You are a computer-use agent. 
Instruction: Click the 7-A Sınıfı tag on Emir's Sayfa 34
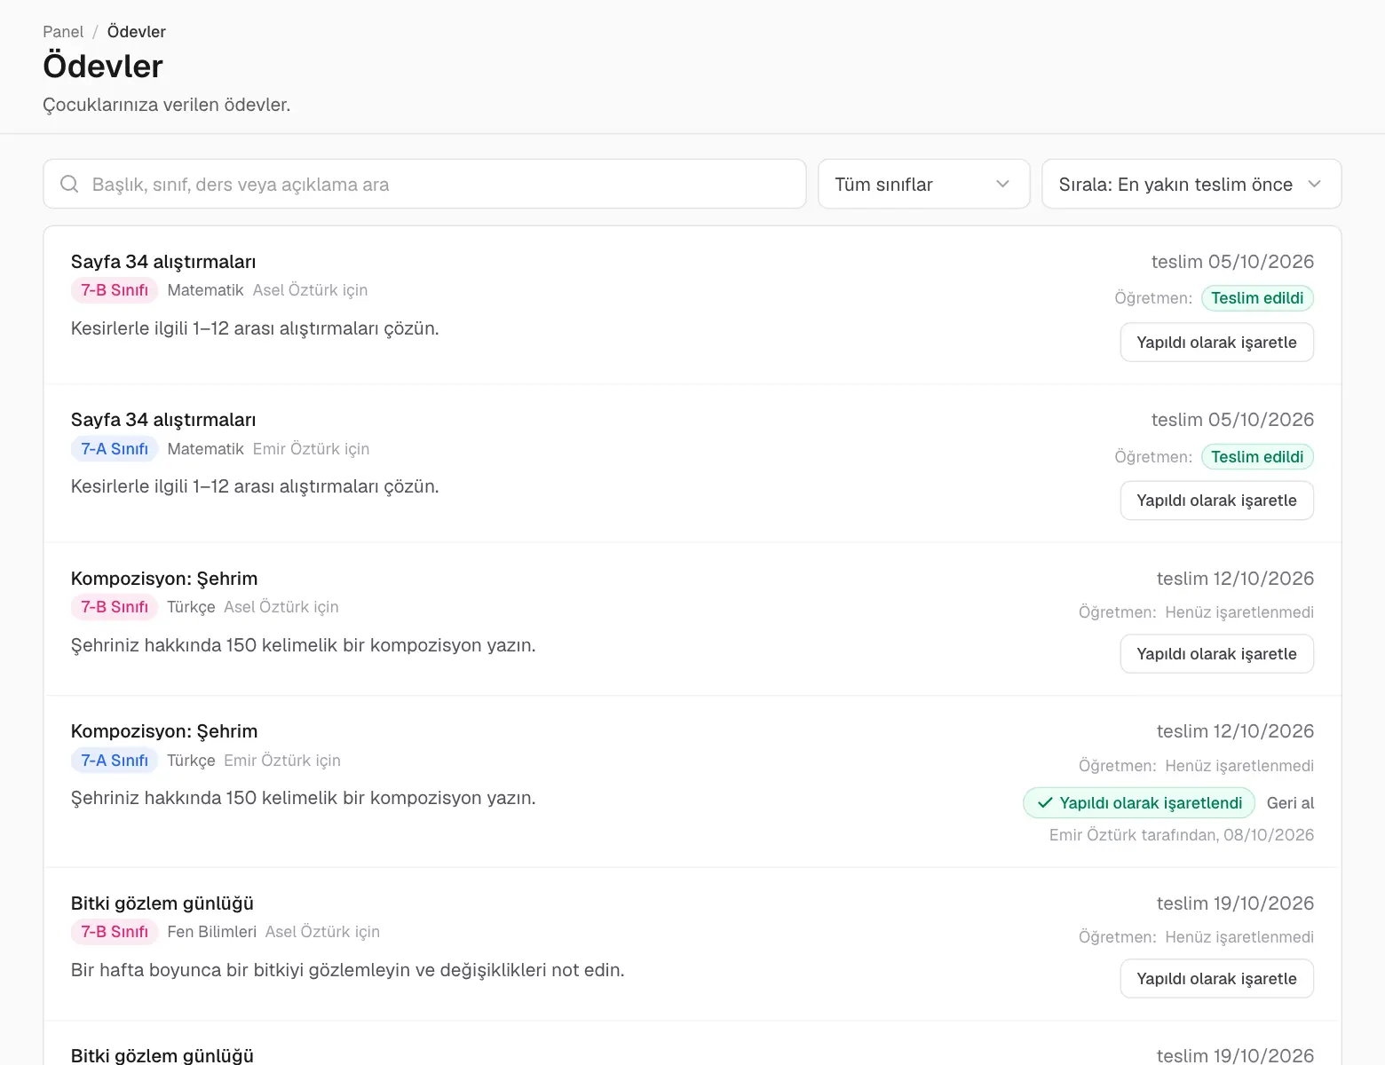tap(115, 449)
